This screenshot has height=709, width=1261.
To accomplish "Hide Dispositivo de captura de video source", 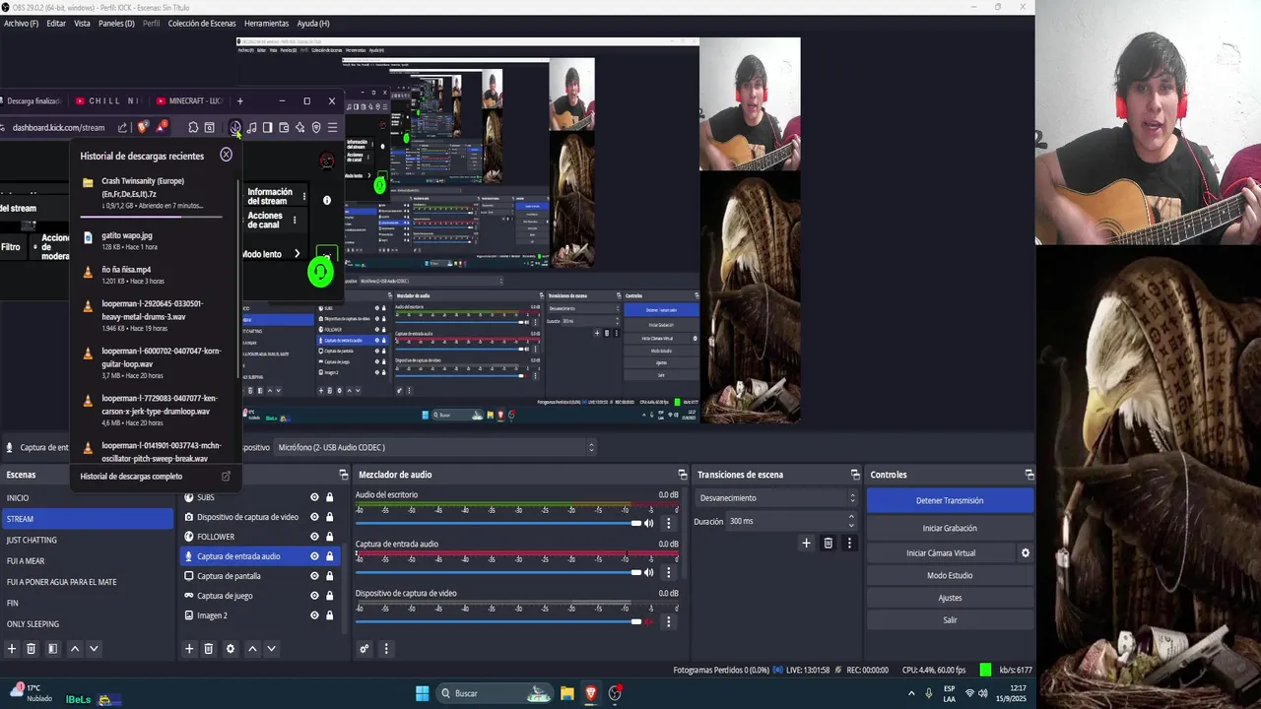I will pyautogui.click(x=314, y=517).
